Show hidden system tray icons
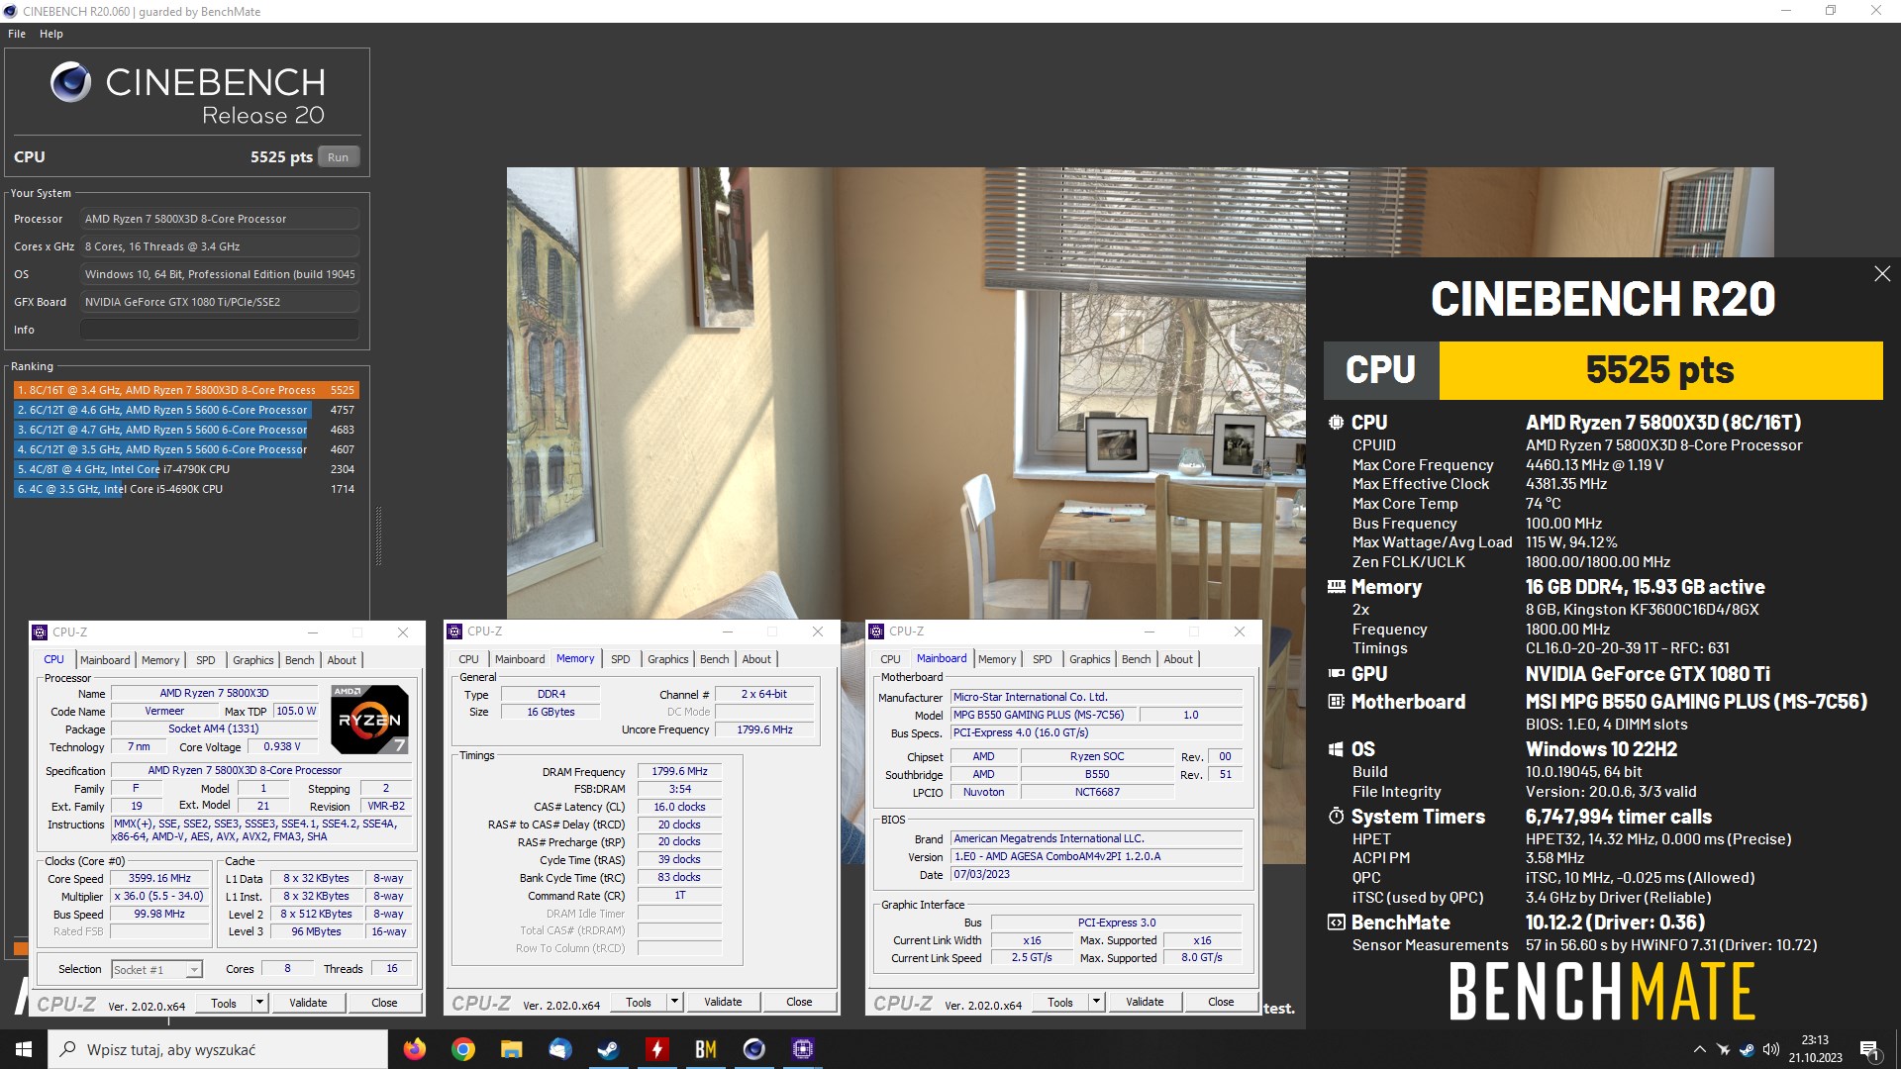Image resolution: width=1901 pixels, height=1069 pixels. pos(1699,1049)
